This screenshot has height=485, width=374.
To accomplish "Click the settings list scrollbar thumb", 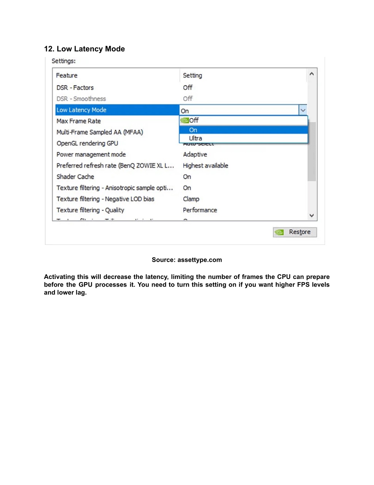I will pyautogui.click(x=312, y=151).
